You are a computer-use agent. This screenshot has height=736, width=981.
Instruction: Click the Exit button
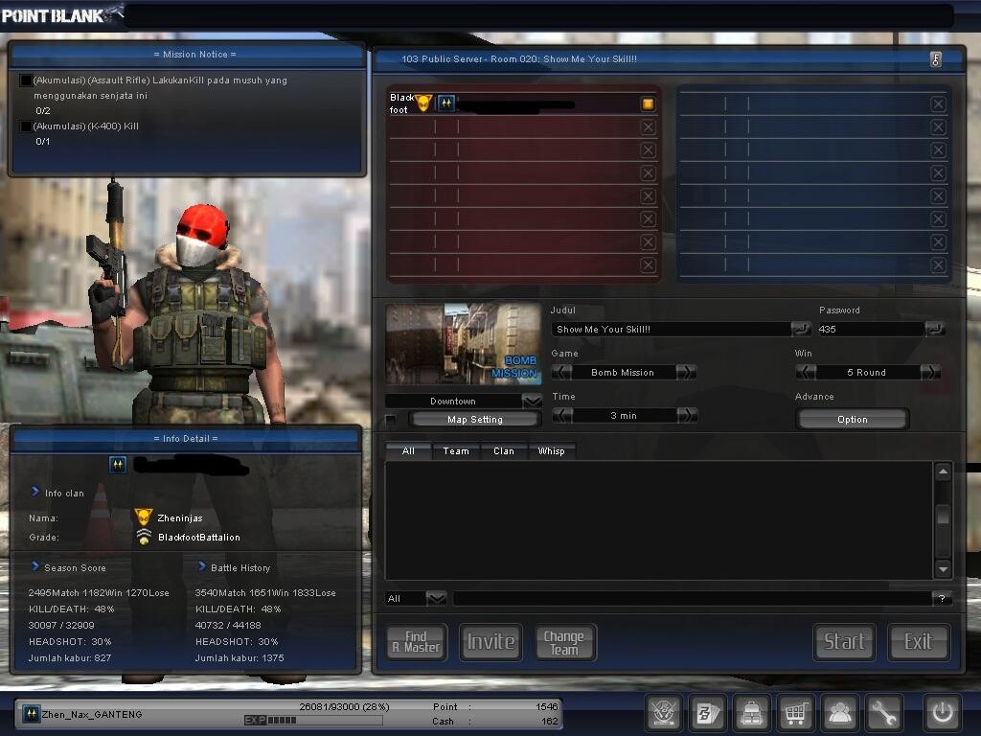pyautogui.click(x=919, y=642)
